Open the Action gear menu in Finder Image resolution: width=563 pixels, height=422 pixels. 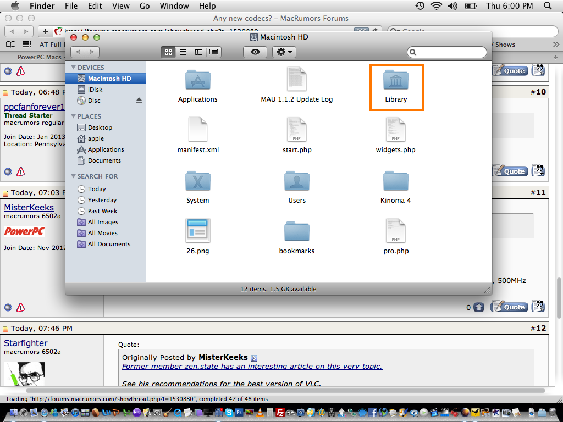pos(284,52)
